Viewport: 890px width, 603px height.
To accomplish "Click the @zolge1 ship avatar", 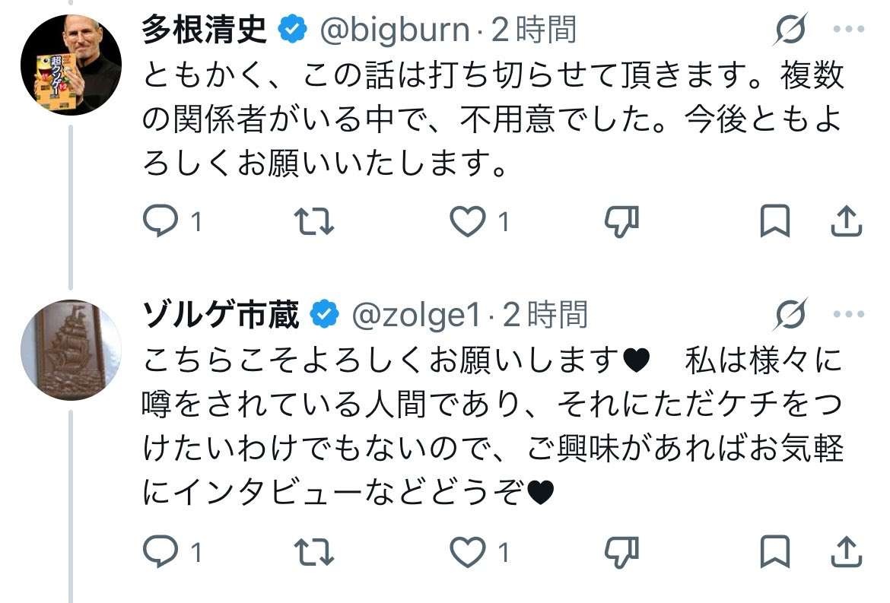I will click(70, 350).
